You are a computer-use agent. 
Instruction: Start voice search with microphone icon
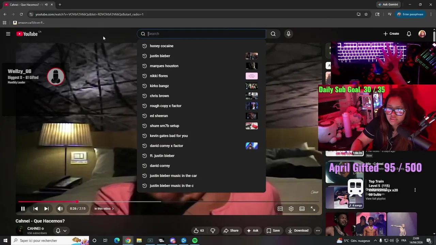pyautogui.click(x=289, y=34)
